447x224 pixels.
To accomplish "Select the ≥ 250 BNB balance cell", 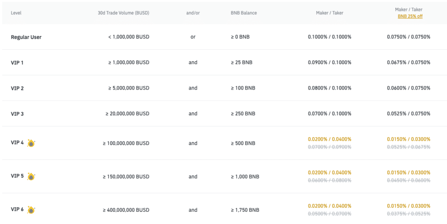I will coord(243,114).
